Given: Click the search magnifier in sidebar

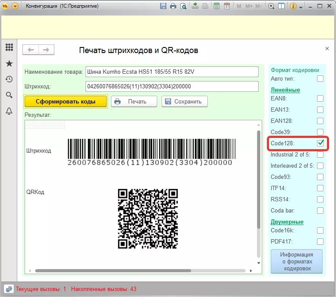Looking at the screenshot, I should 9,95.
